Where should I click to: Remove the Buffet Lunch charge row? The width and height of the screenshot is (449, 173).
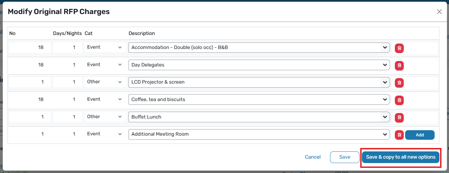[399, 118]
